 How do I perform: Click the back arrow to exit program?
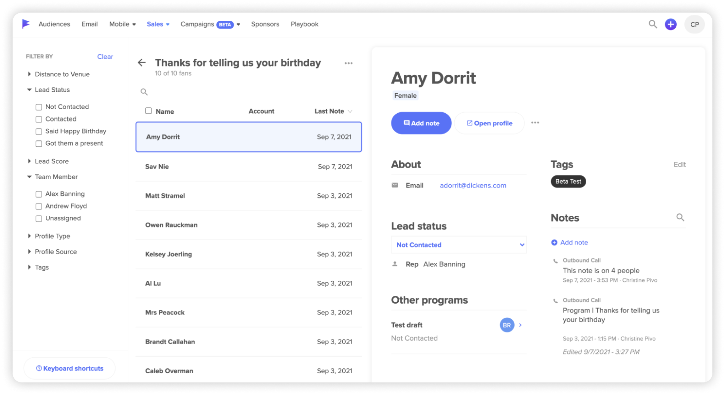coord(142,62)
